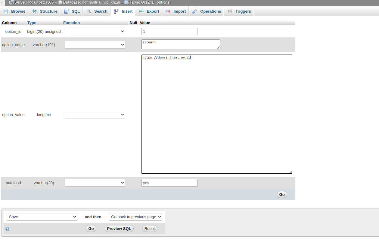This screenshot has width=379, height=242.
Task: Open the Save action dropdown
Action: (42, 217)
